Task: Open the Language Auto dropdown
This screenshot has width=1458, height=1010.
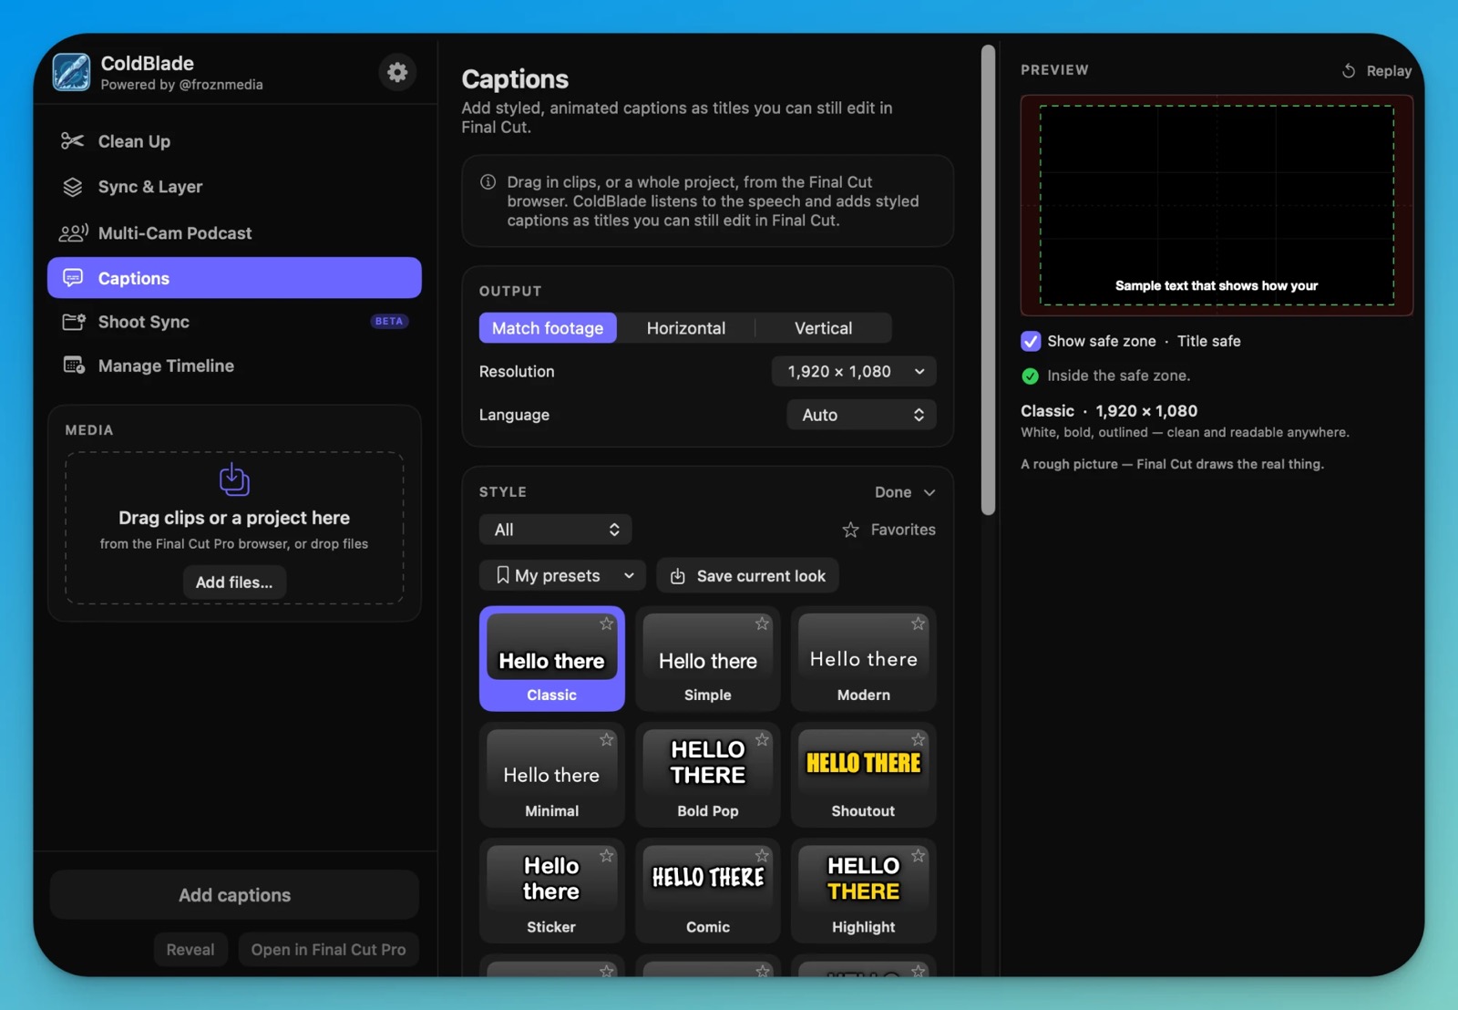Action: [x=861, y=415]
